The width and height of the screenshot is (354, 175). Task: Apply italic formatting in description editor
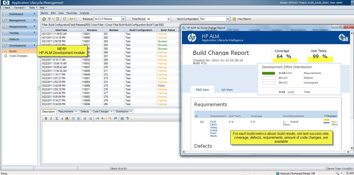[x=51, y=119]
